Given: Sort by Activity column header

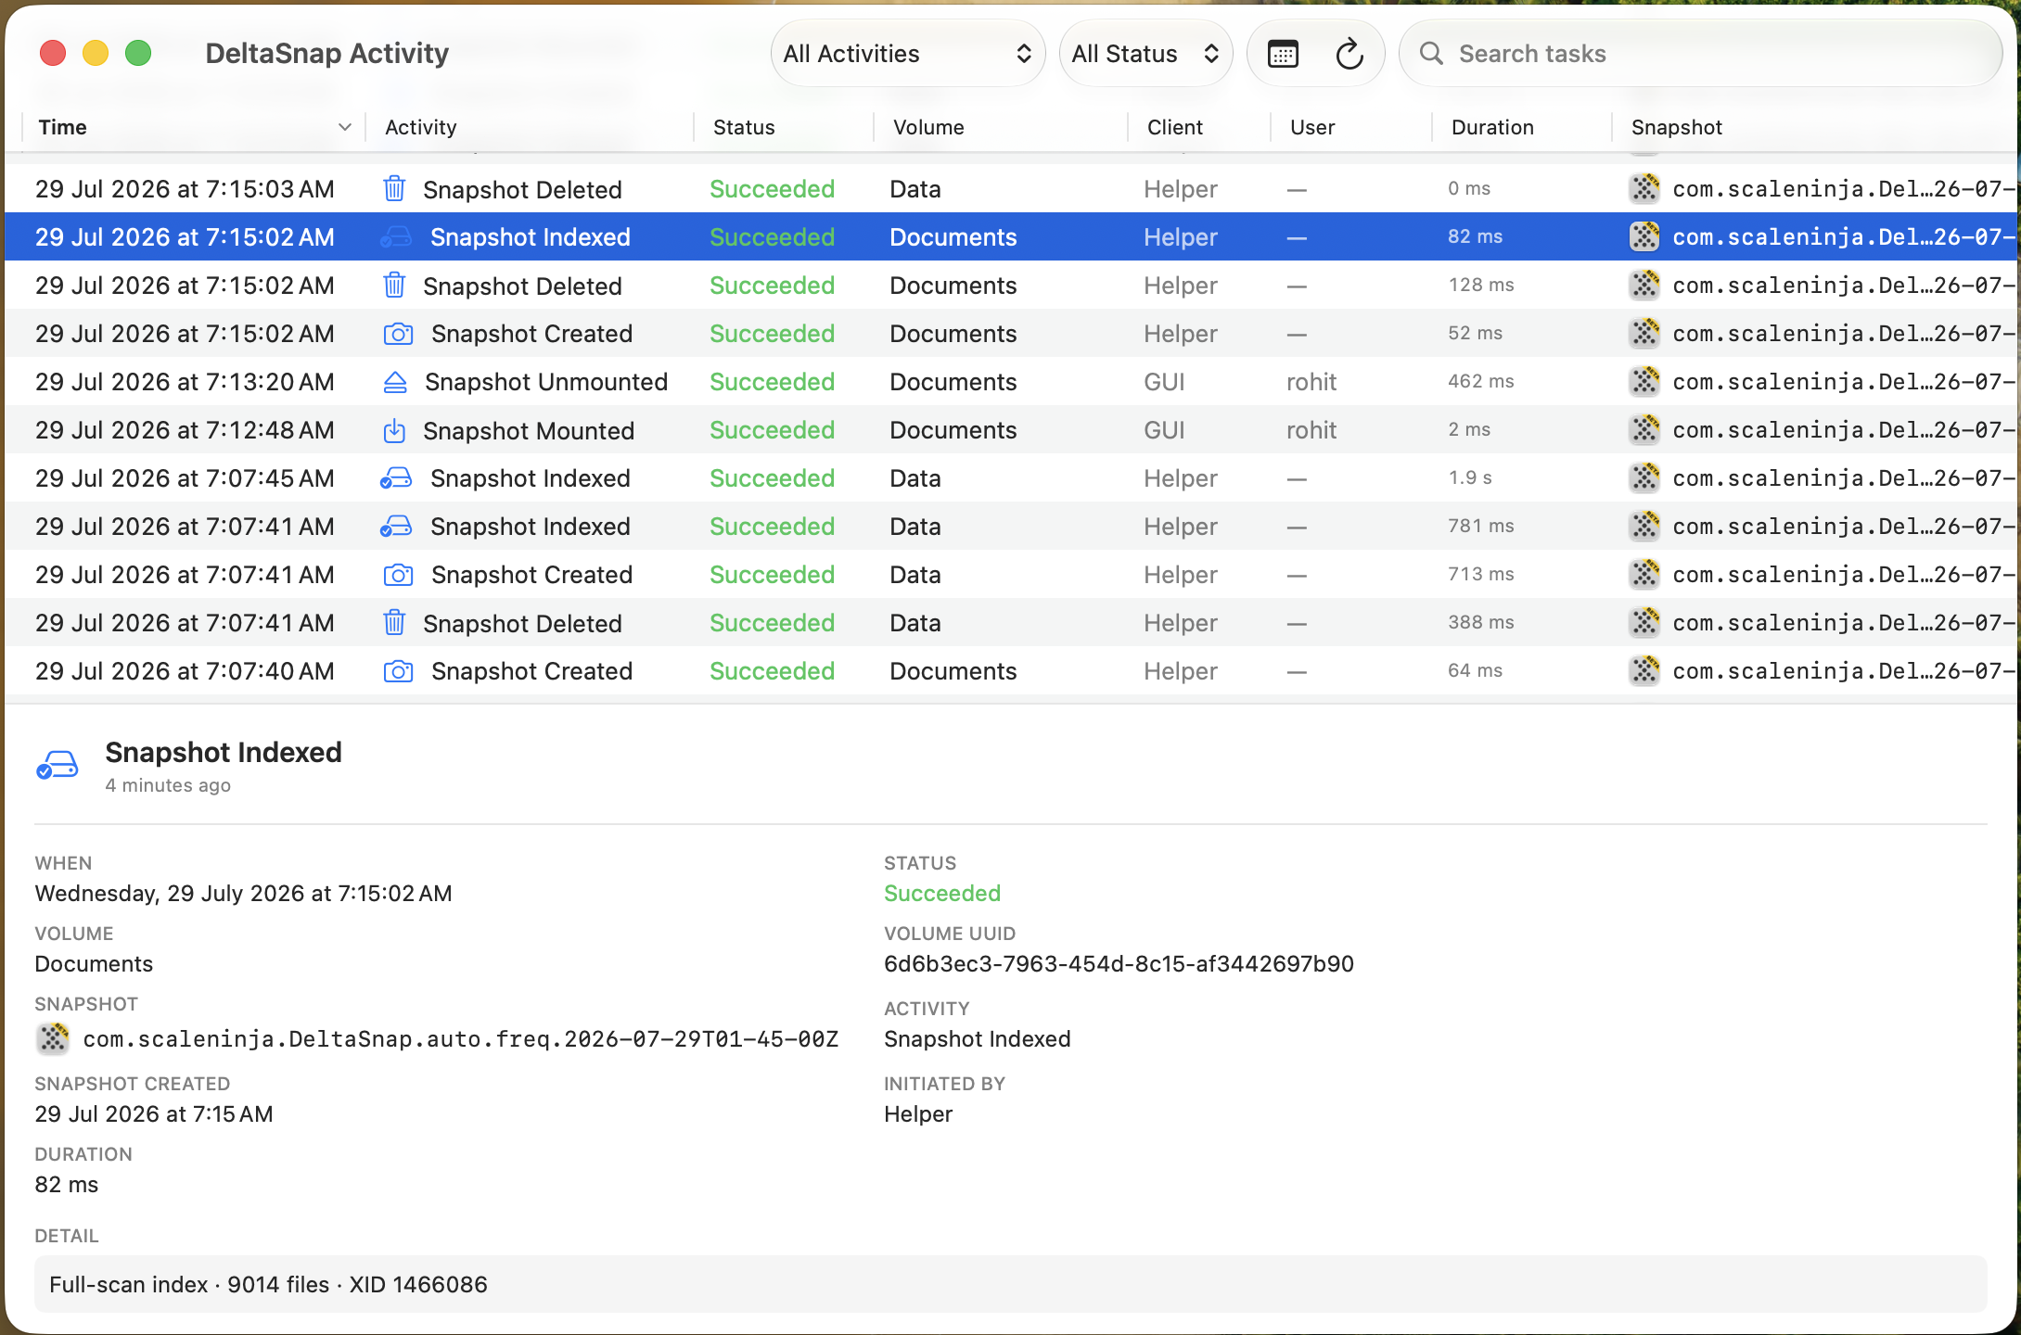Looking at the screenshot, I should [530, 128].
